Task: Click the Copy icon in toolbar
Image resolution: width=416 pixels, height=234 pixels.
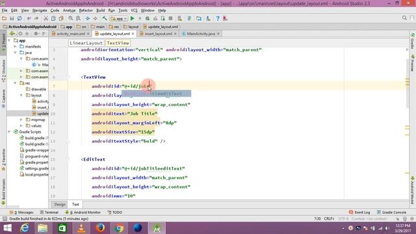Action: click(x=53, y=18)
